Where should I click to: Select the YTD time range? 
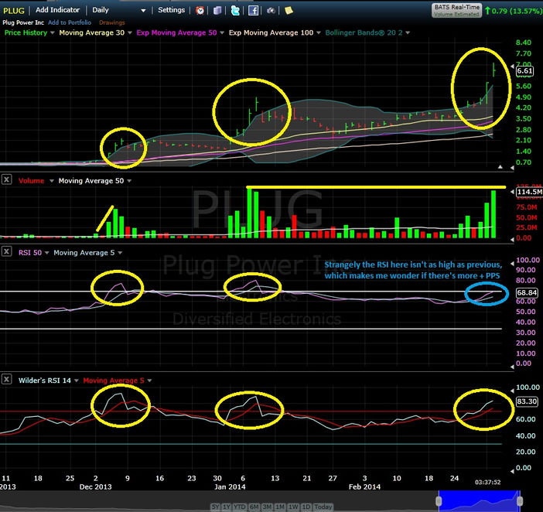[x=240, y=507]
